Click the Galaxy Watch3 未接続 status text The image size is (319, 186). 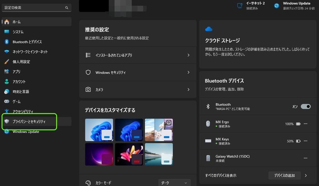[220, 161]
